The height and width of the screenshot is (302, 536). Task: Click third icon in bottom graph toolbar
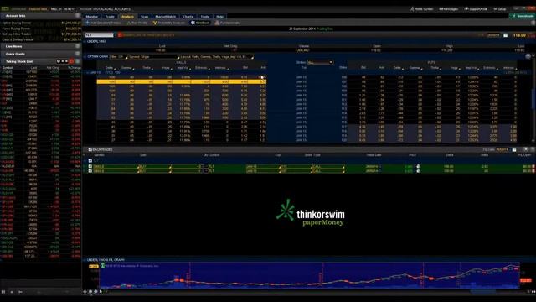95,292
